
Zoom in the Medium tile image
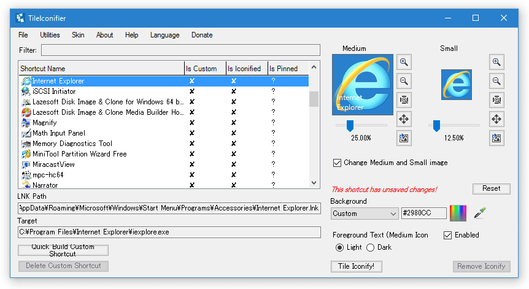(x=404, y=62)
